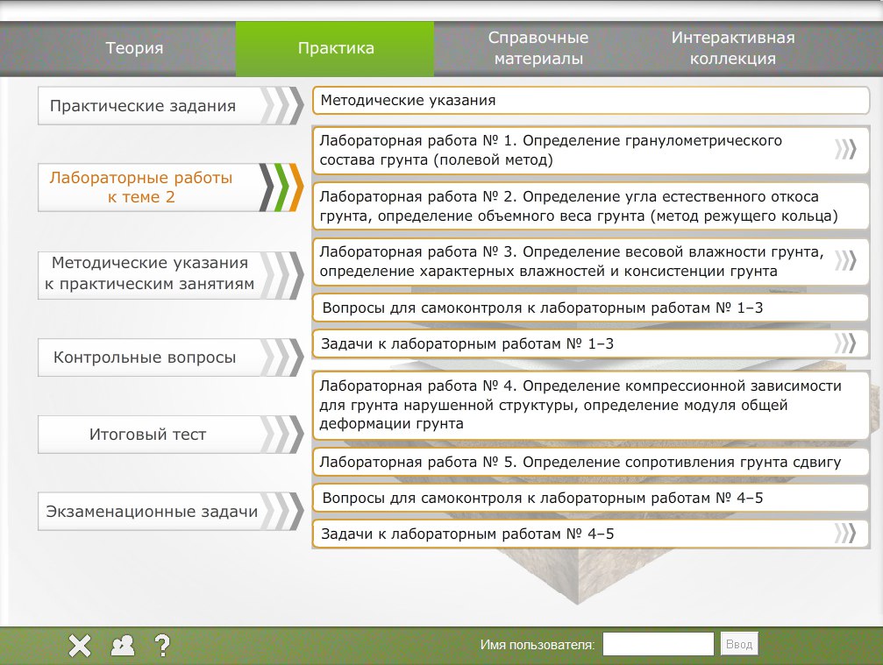
Task: Click chevron arrows beside Контрольные вопросы
Action: (x=281, y=357)
